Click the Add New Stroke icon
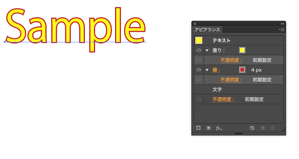This screenshot has width=299, height=159. 198,128
